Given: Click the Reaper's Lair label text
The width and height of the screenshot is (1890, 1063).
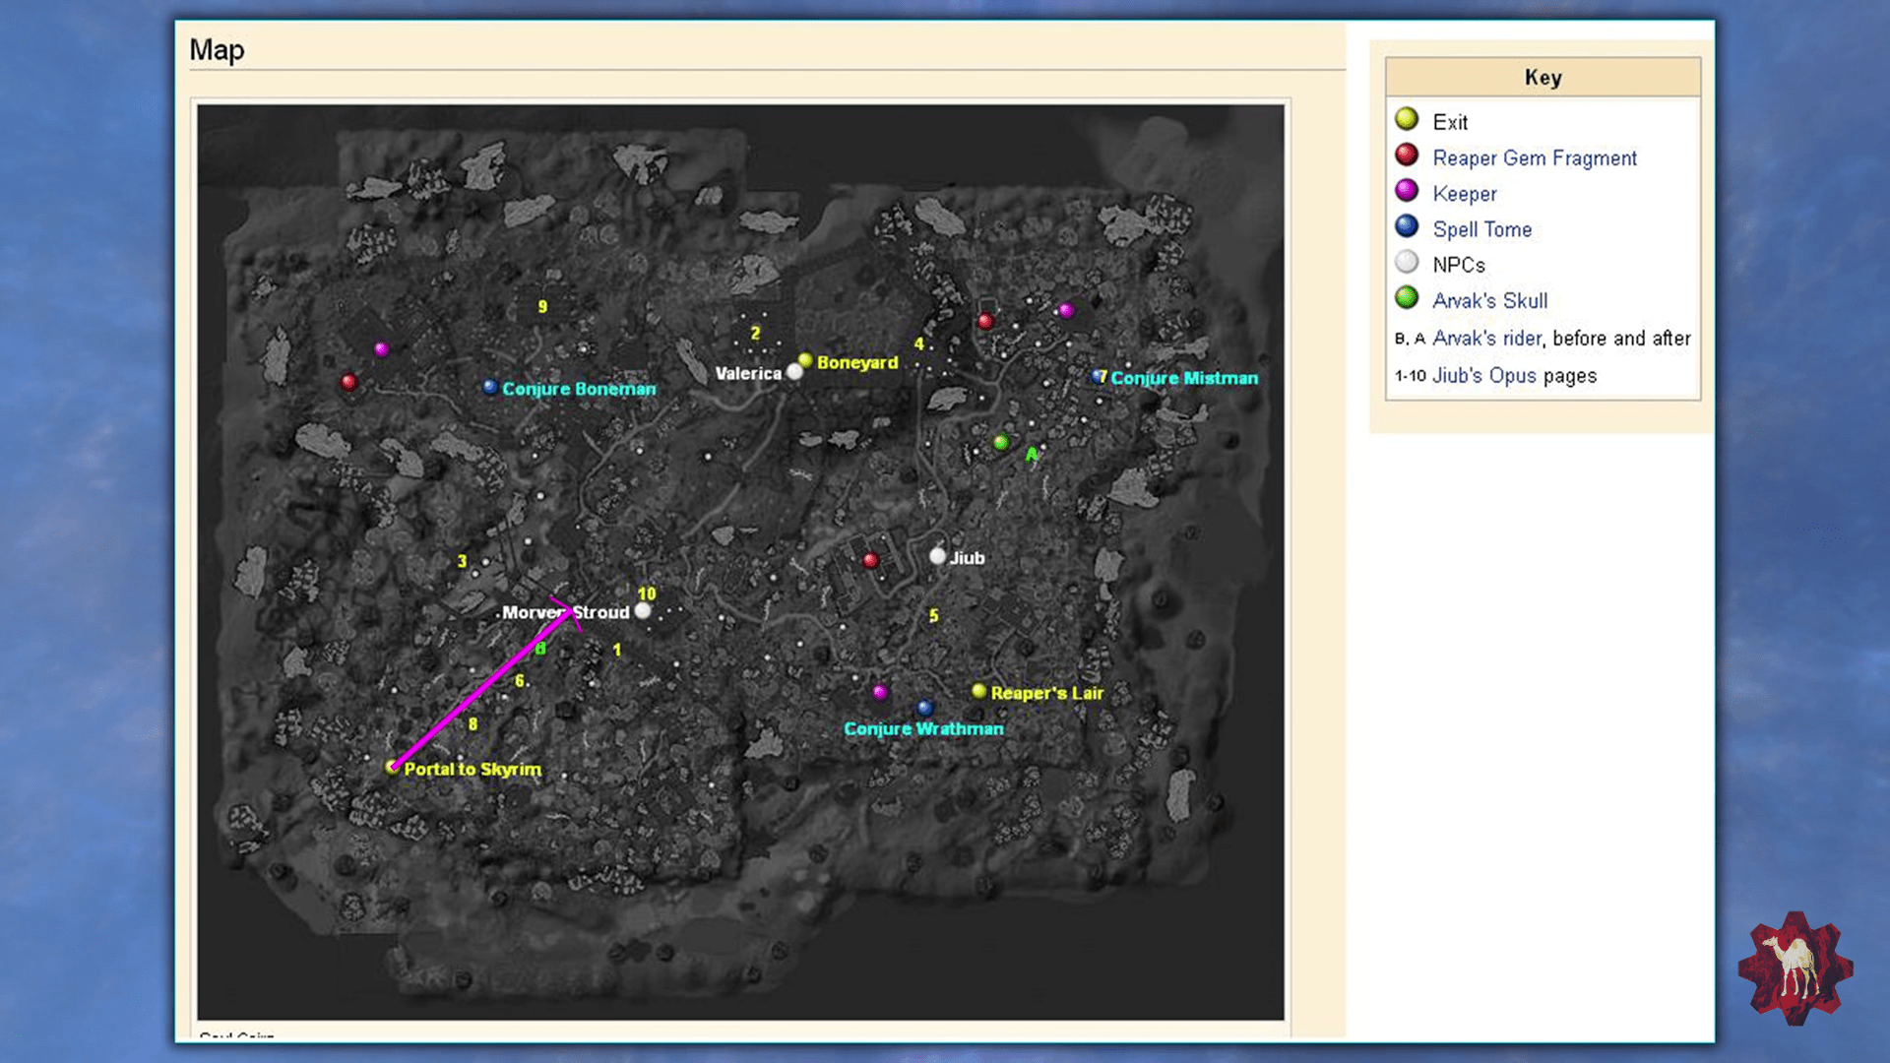Looking at the screenshot, I should pyautogui.click(x=1047, y=693).
